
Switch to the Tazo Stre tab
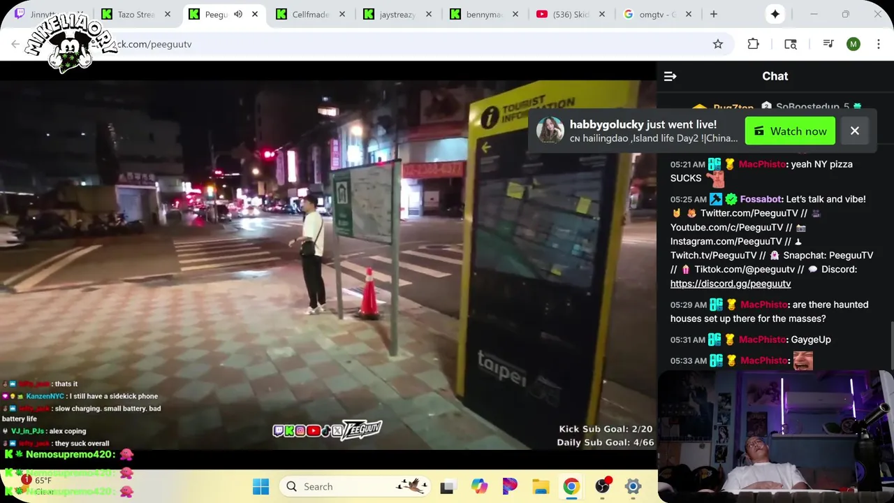(137, 14)
